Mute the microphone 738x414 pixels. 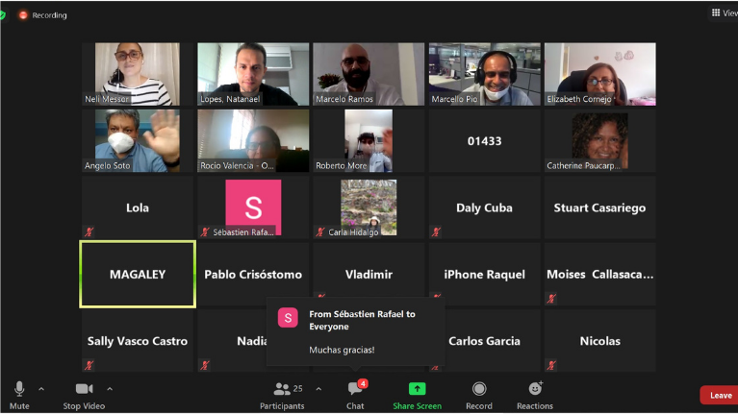(x=19, y=393)
